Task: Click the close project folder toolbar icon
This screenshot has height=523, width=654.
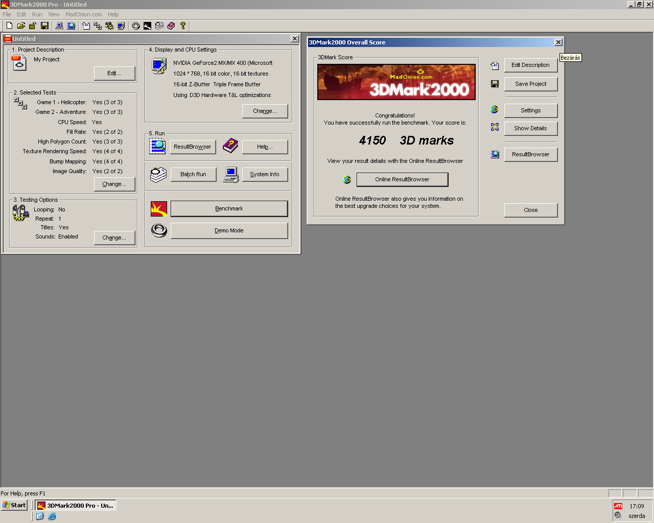Action: pos(33,26)
